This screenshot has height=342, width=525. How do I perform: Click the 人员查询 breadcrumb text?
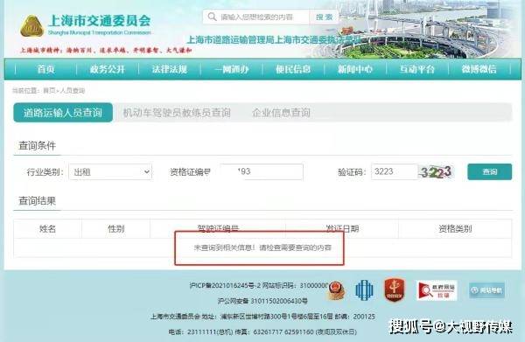click(x=73, y=90)
